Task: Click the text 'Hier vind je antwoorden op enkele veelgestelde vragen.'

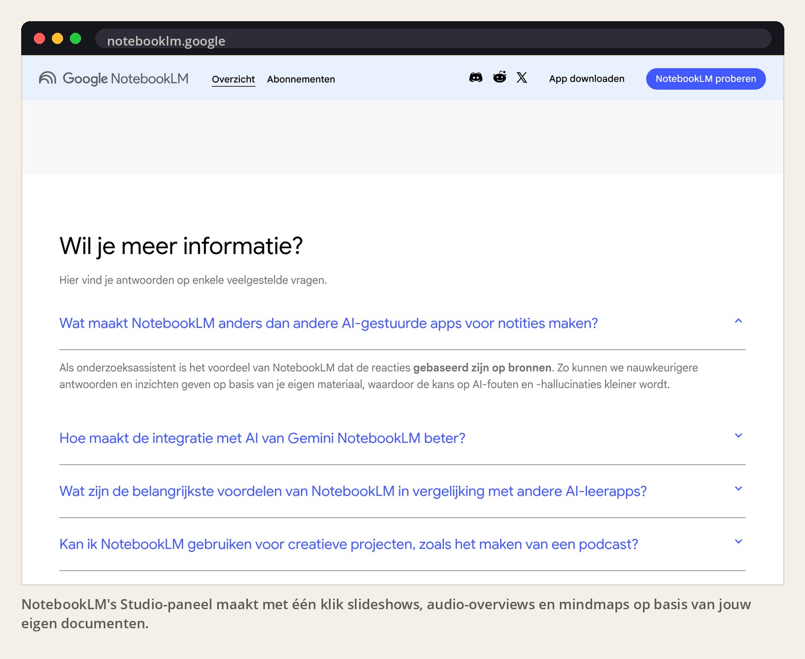Action: click(193, 280)
